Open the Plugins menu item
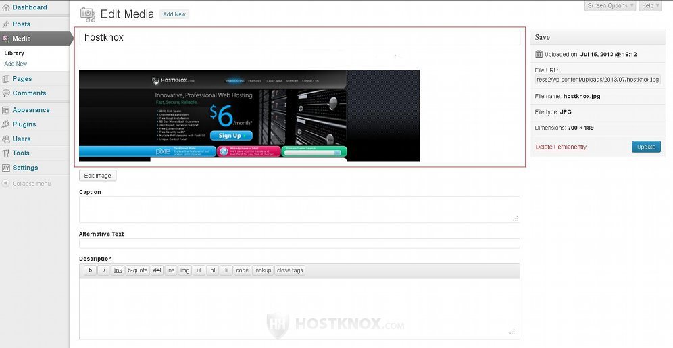The height and width of the screenshot is (348, 673). pos(24,124)
